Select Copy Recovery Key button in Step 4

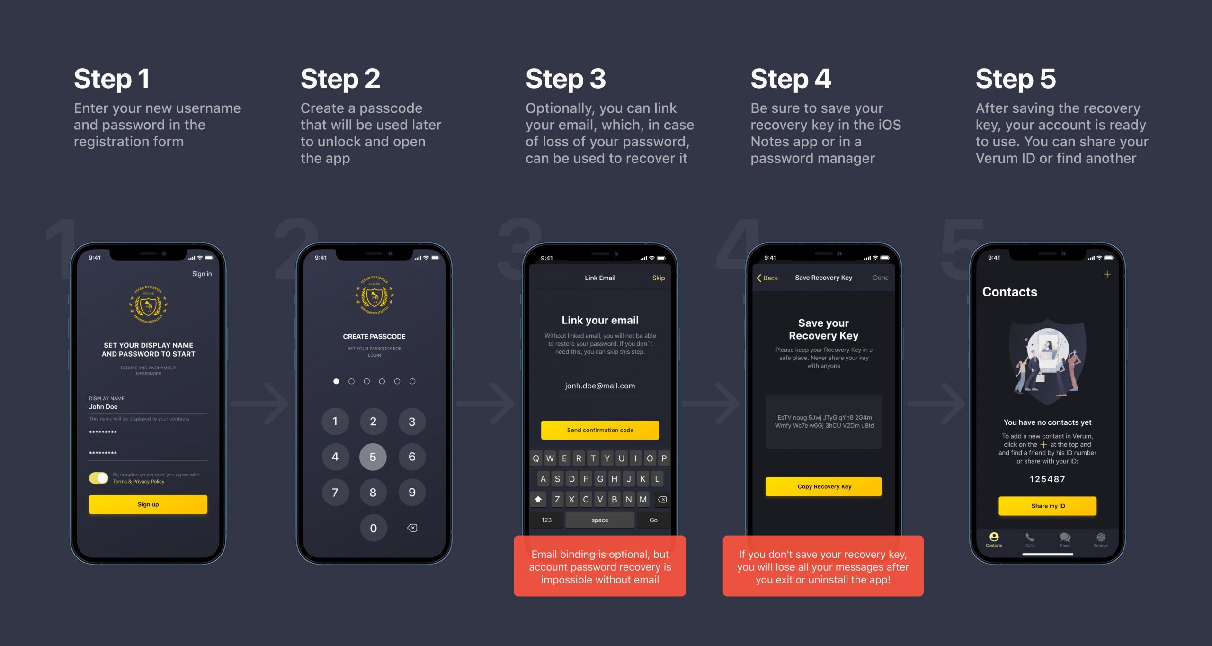(823, 486)
